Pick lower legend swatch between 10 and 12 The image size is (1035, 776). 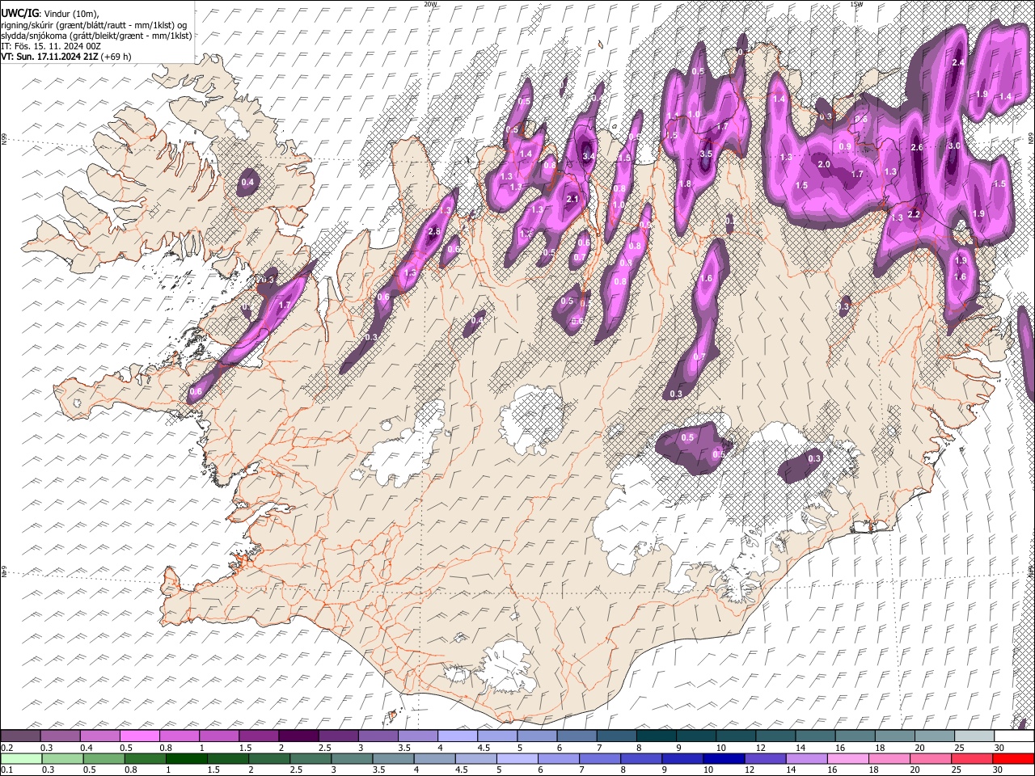pos(724,758)
